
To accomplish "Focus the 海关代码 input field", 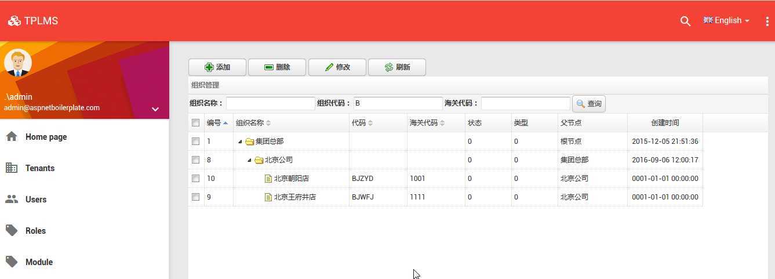I will pos(526,103).
